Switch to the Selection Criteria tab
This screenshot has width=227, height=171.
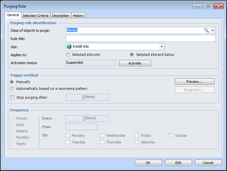tap(36, 16)
